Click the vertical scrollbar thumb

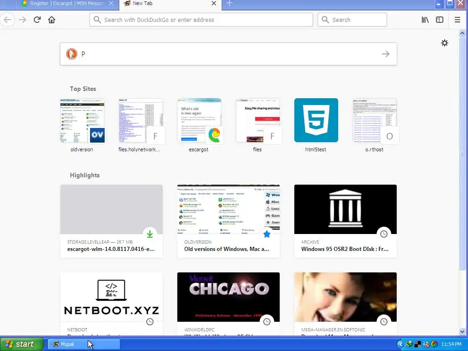(x=462, y=153)
